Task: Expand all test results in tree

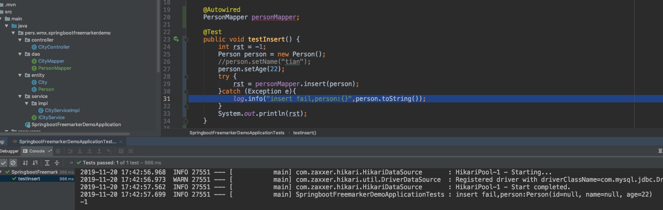Action: click(47, 163)
